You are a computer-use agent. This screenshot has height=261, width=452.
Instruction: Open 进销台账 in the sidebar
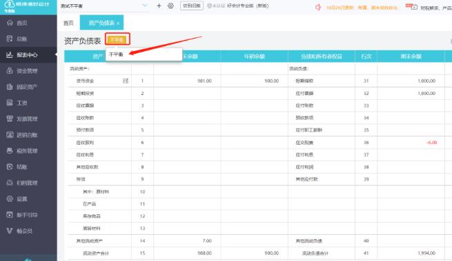[28, 135]
